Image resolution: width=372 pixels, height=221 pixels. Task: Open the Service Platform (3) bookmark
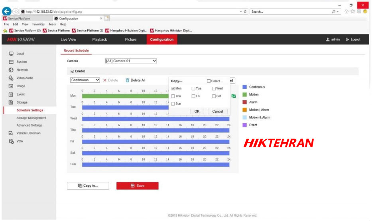point(25,31)
